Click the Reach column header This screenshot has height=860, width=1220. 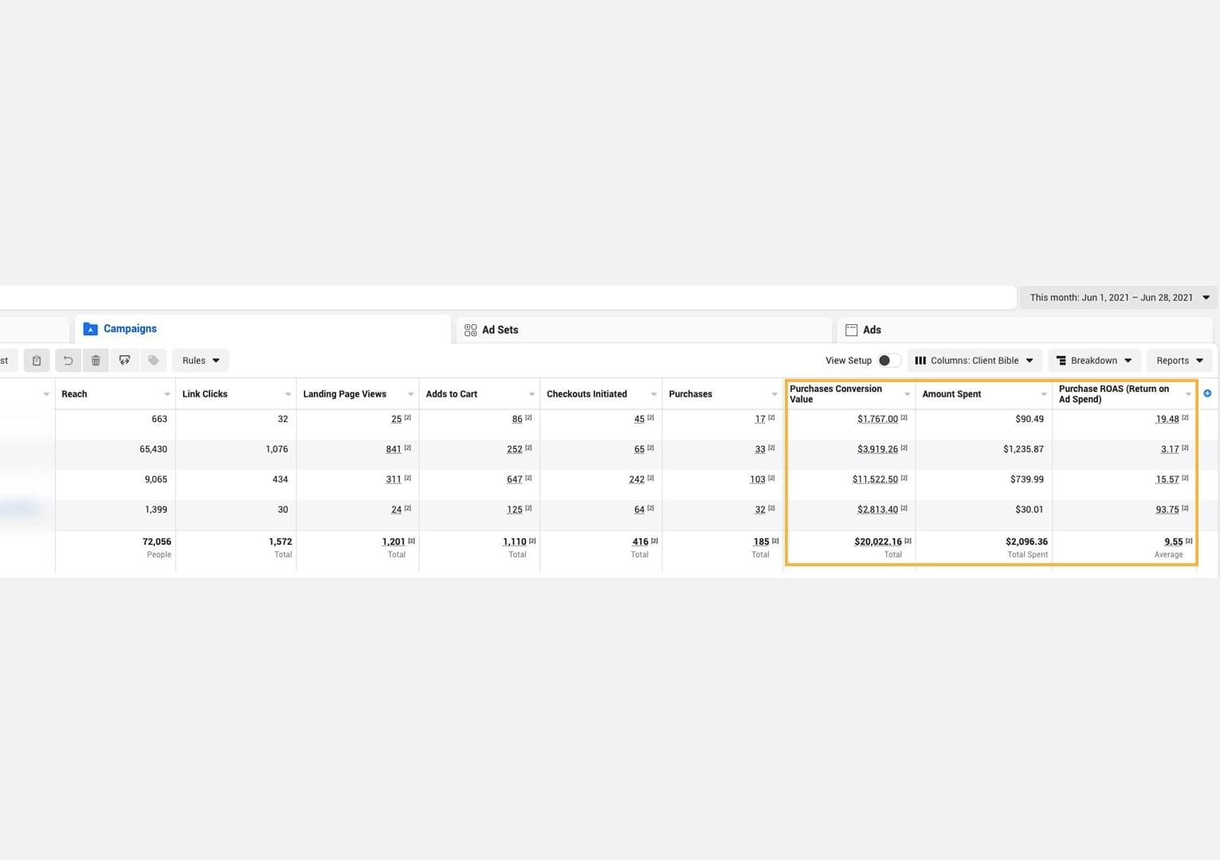coord(75,394)
